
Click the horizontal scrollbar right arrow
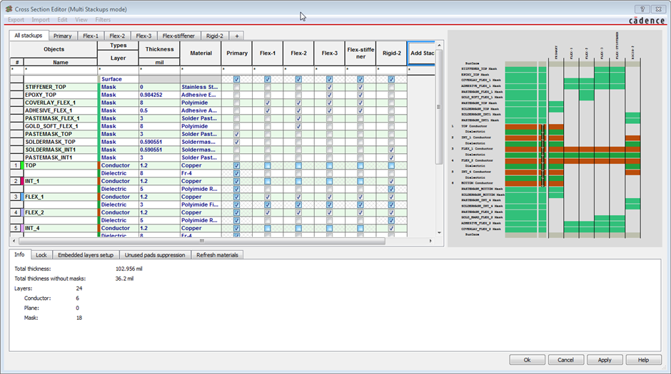pos(430,241)
